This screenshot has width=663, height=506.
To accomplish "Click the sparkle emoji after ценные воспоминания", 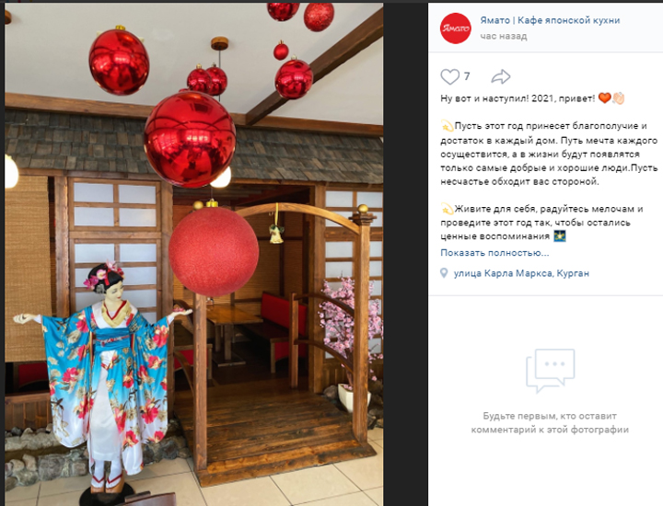I will click(560, 236).
